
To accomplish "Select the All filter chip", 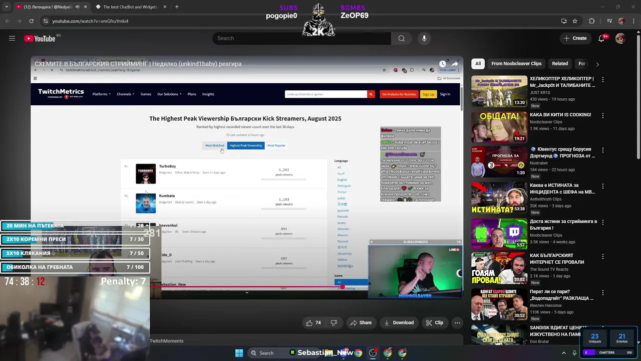I will [x=478, y=64].
